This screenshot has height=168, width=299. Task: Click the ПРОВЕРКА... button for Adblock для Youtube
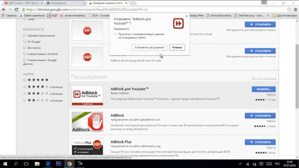coord(263,89)
